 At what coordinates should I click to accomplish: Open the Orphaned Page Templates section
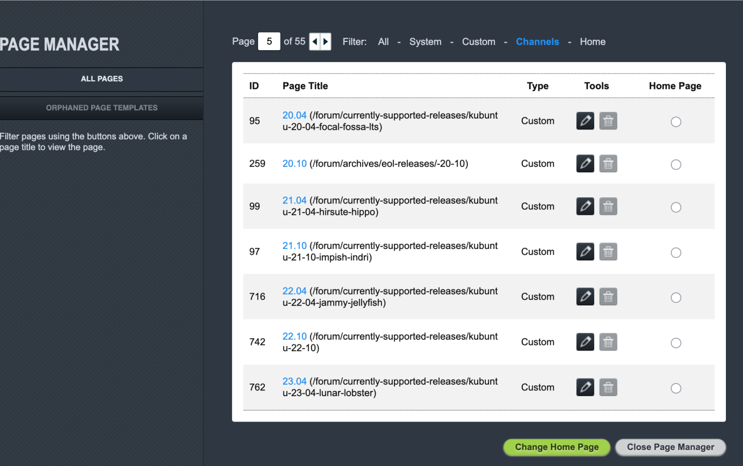click(x=102, y=108)
